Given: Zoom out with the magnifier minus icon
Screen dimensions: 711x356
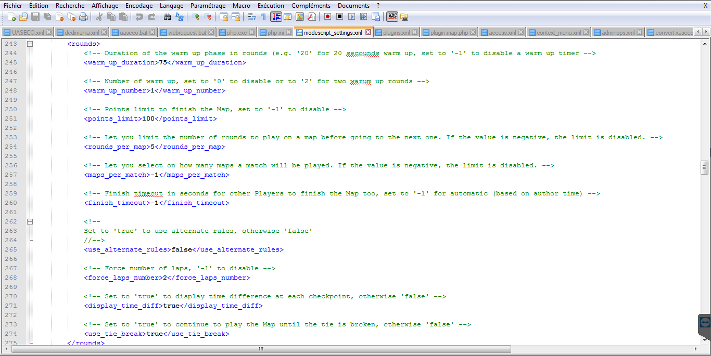Looking at the screenshot, I should click(207, 17).
